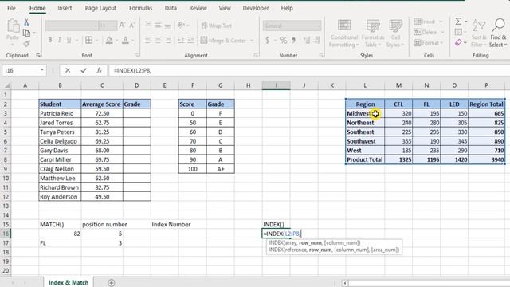This screenshot has height=287, width=510.
Task: Open the File tab
Action: [x=11, y=8]
